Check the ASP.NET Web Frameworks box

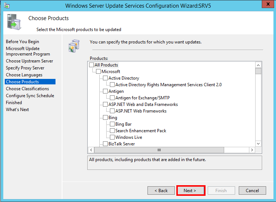112,111
